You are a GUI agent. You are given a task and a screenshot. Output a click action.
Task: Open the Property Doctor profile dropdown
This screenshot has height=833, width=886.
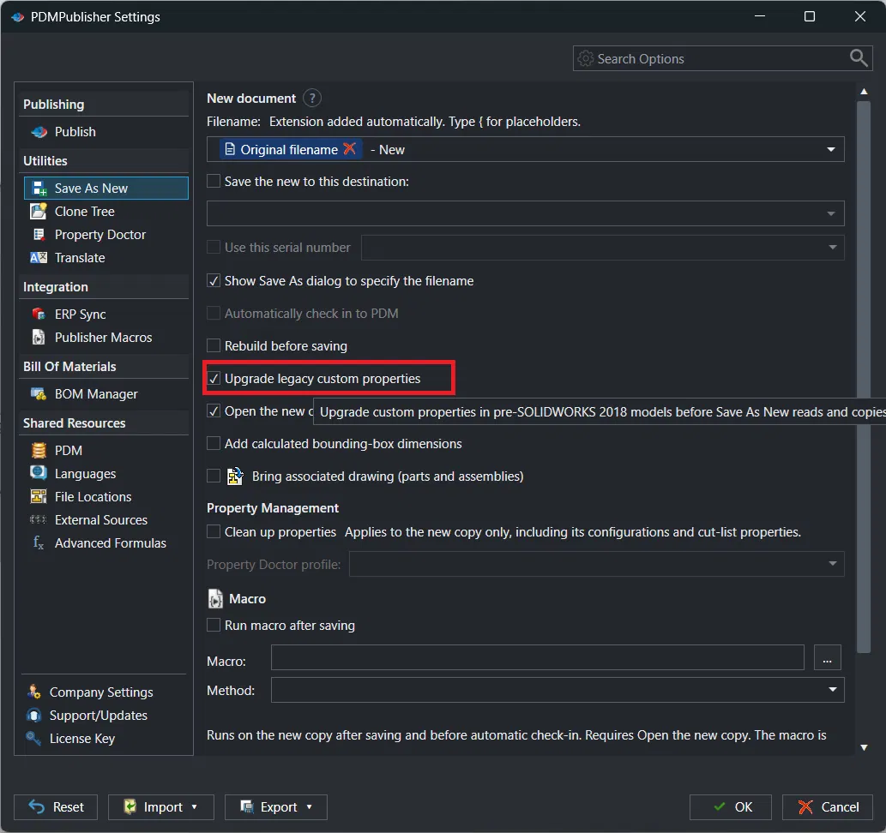click(832, 564)
